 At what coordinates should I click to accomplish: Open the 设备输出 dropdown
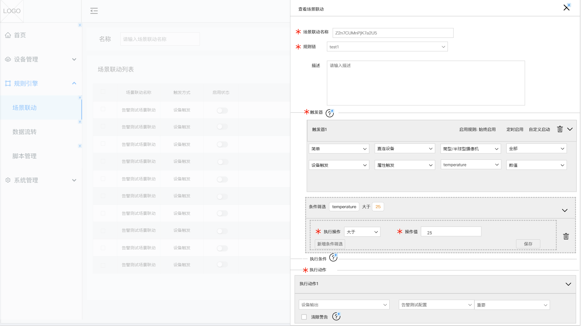coord(344,305)
